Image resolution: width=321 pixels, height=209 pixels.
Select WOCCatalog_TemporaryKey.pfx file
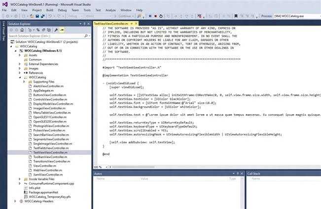pos(50,197)
